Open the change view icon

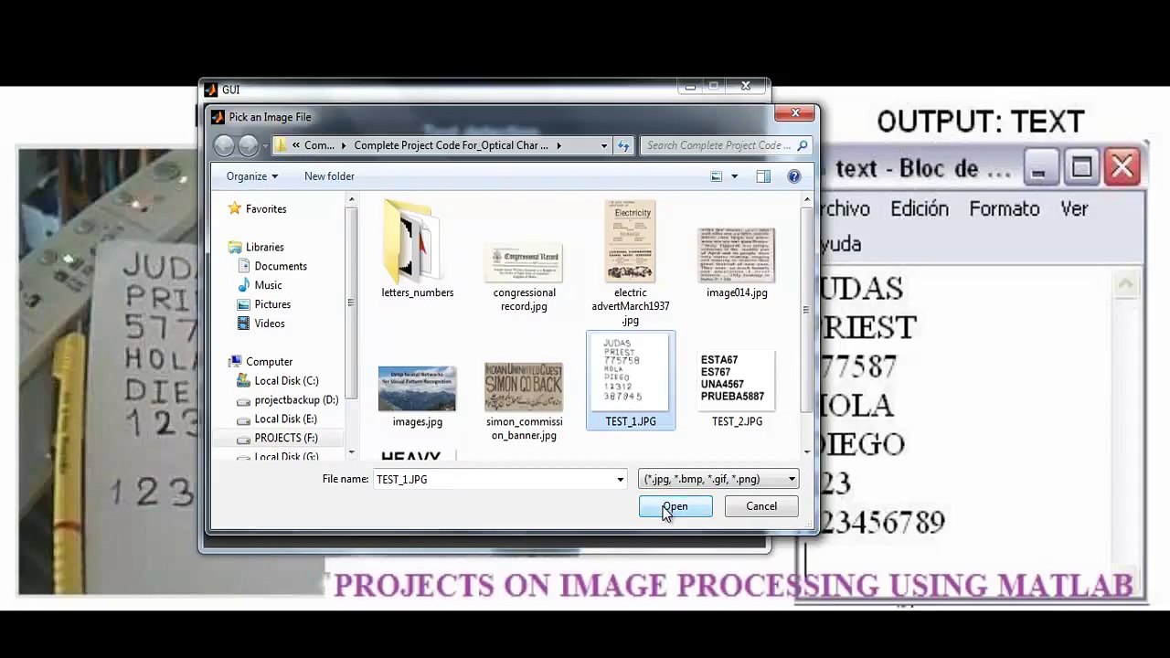[717, 176]
